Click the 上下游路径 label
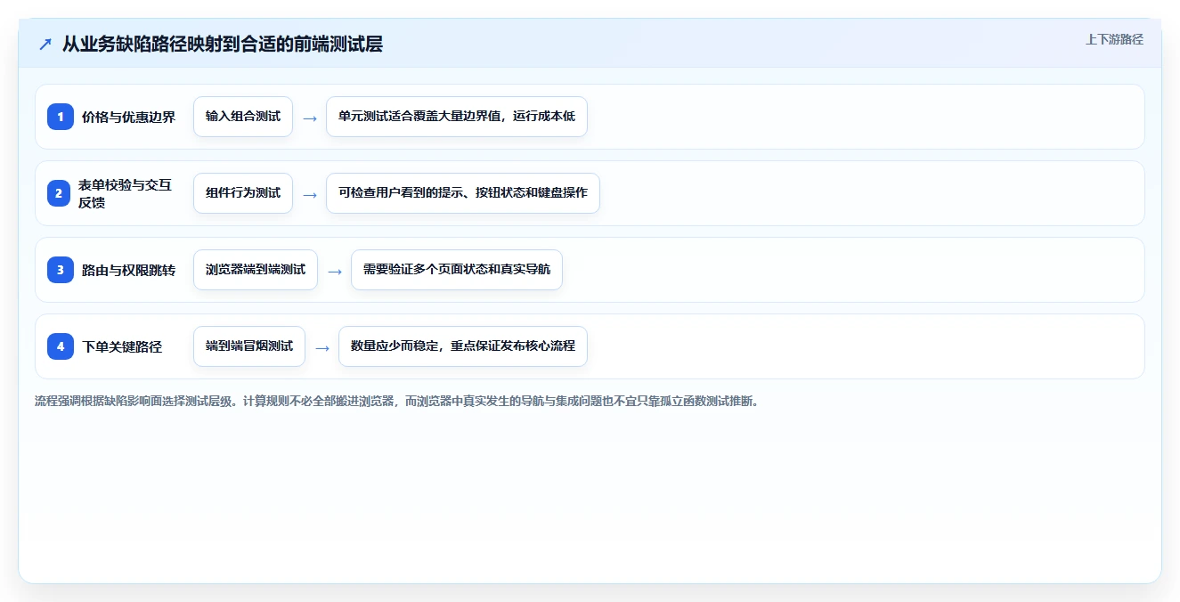Screen dimensions: 1180x602 pyautogui.click(x=1114, y=39)
